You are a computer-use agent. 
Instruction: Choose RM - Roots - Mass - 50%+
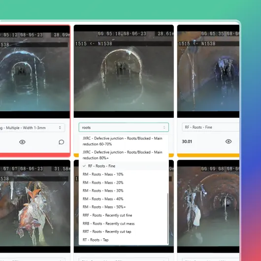[x=124, y=207]
